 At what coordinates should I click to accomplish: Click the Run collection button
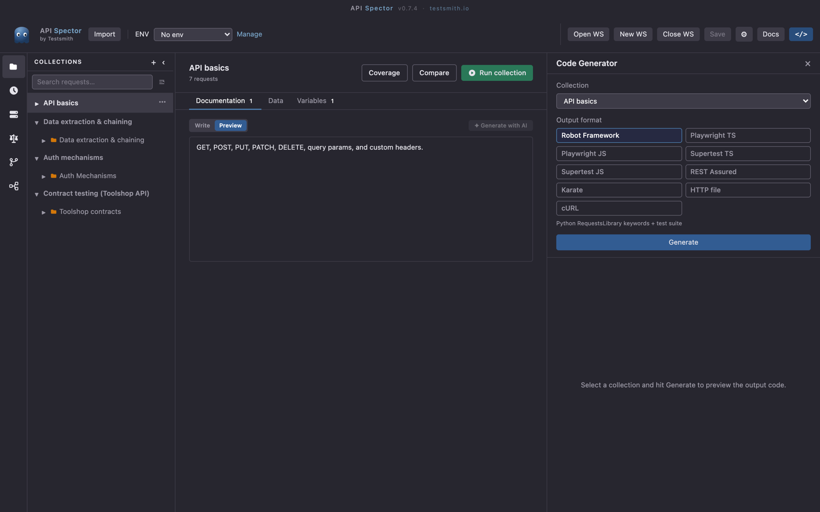coord(497,73)
